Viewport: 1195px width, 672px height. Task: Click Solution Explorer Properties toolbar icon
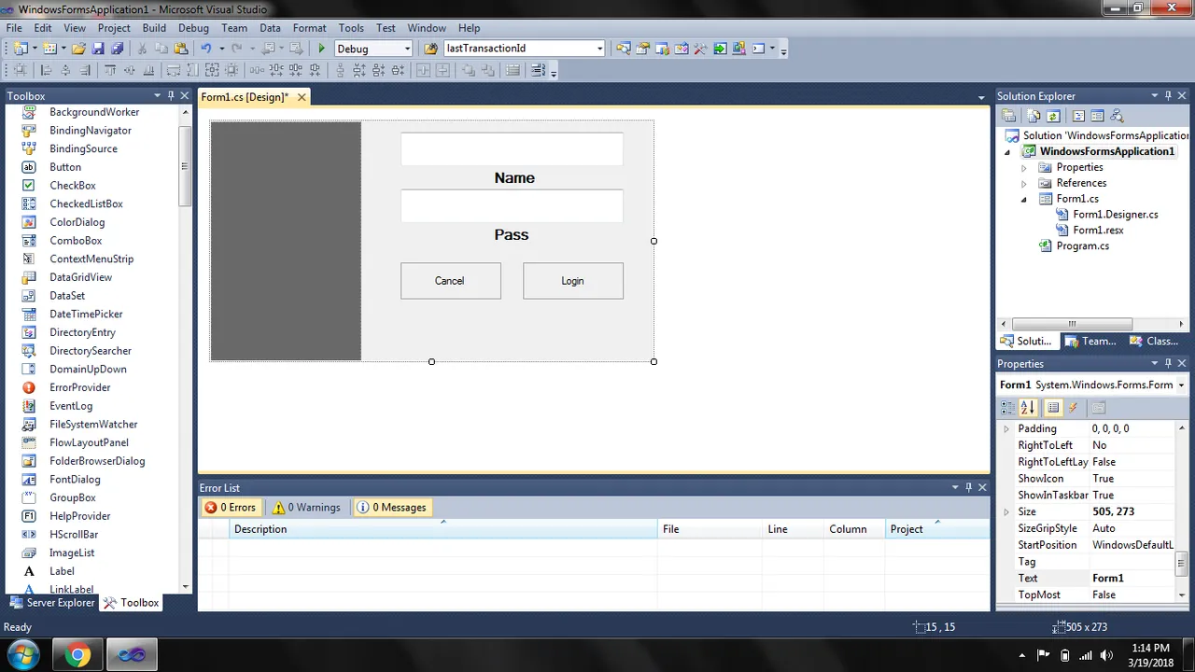pyautogui.click(x=1008, y=117)
